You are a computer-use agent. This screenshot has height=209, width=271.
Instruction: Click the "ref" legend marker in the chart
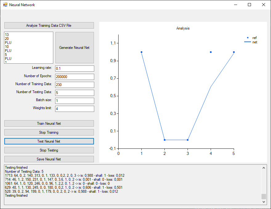click(x=248, y=38)
